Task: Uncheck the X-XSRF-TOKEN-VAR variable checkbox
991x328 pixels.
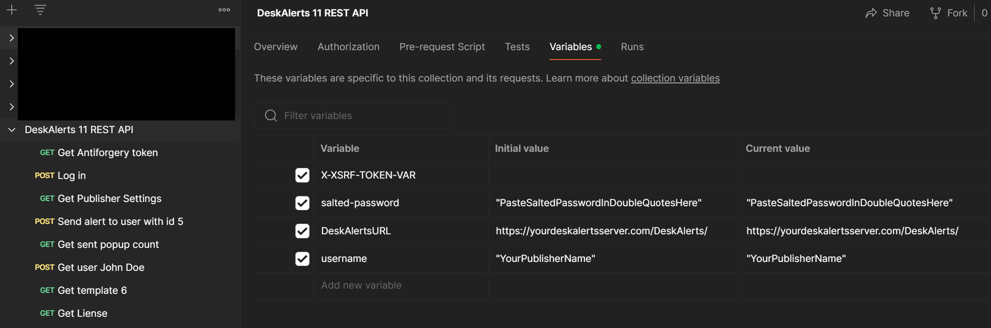Action: 302,175
